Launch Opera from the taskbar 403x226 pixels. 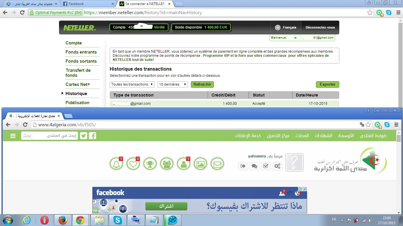coord(45,220)
